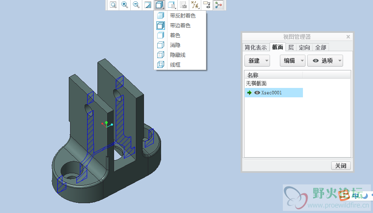
Task: Toggle the Annotation Display eye icon
Action: click(207, 5)
